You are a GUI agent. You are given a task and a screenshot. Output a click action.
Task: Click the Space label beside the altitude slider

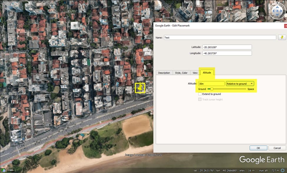[x=251, y=89]
